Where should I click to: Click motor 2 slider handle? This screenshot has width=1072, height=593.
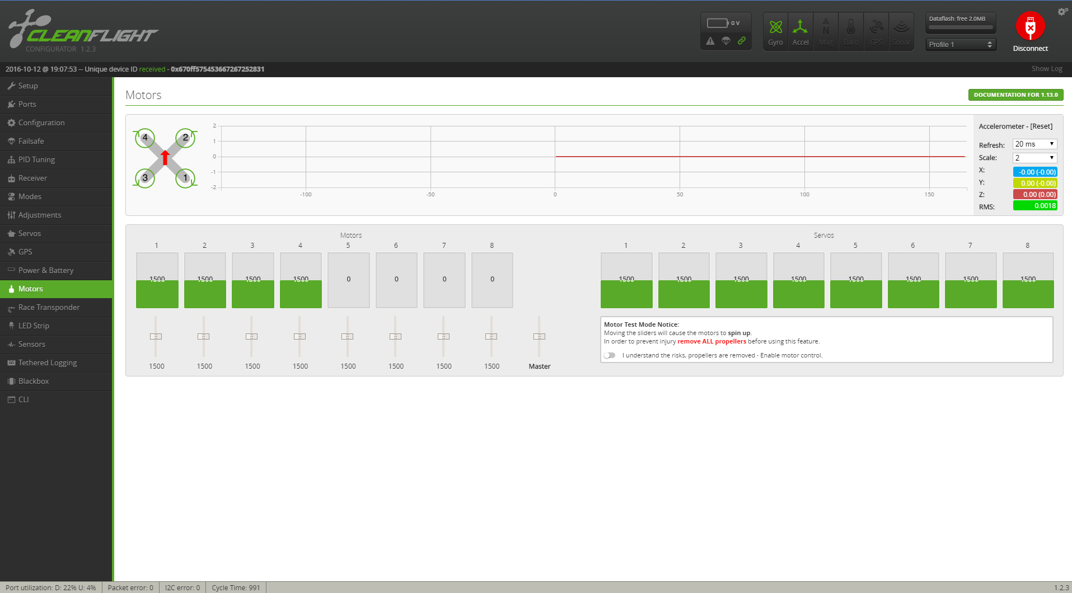click(x=204, y=336)
